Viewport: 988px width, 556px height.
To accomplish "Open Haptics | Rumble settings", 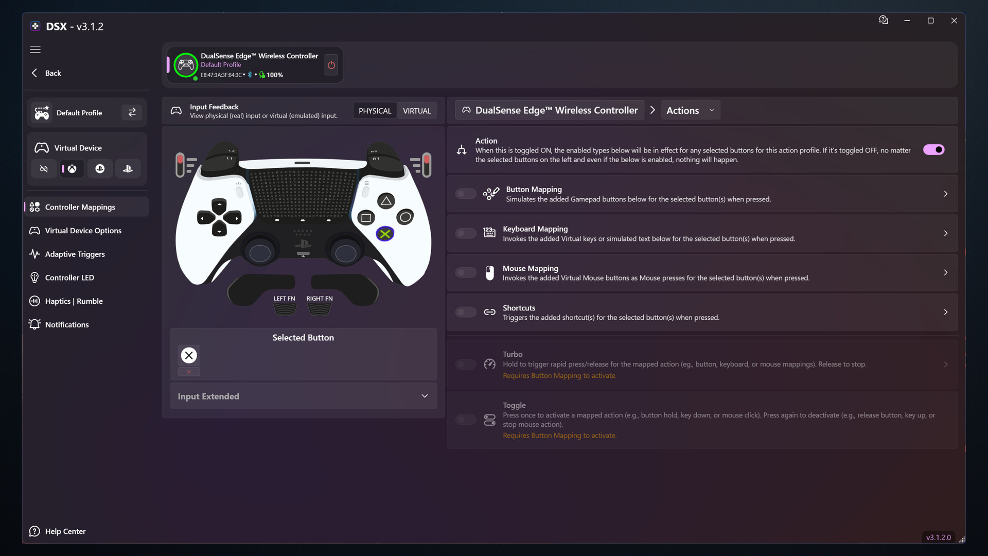I will click(x=74, y=301).
